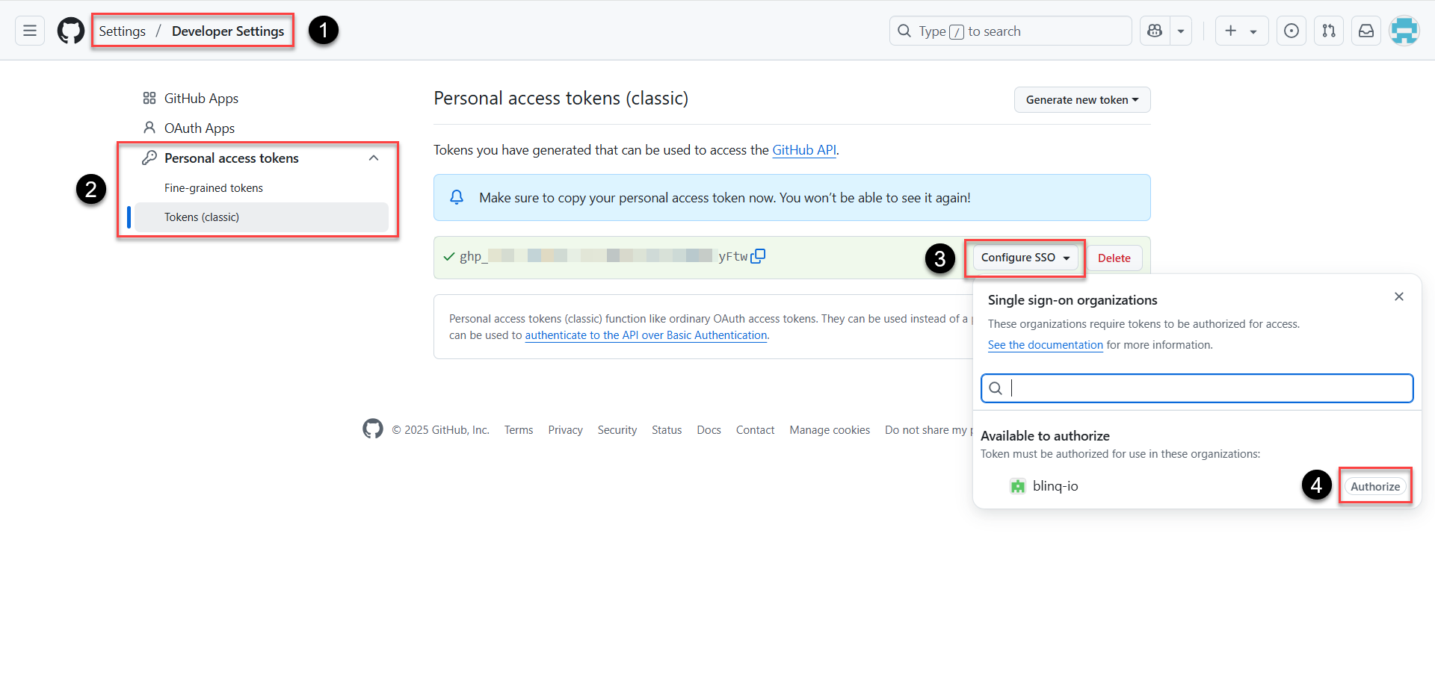Screen dimensions: 1435x681
Task: Open the Generate new token dropdown
Action: pos(1081,99)
